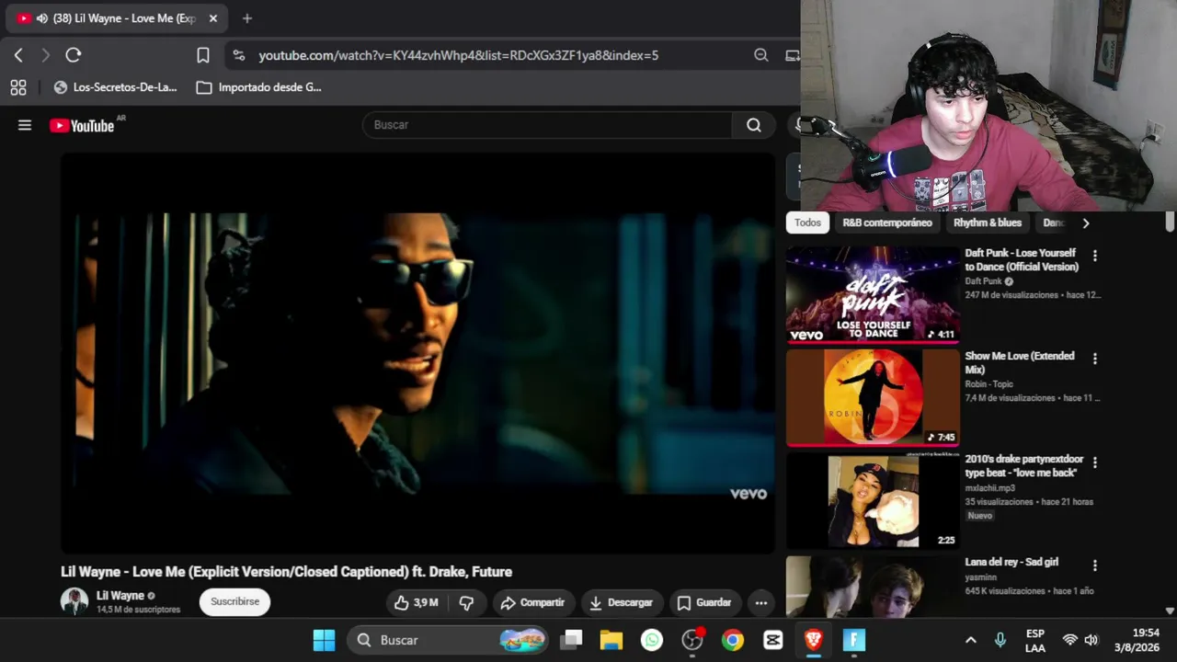Bookmark this page with the bookmark icon

tap(203, 55)
